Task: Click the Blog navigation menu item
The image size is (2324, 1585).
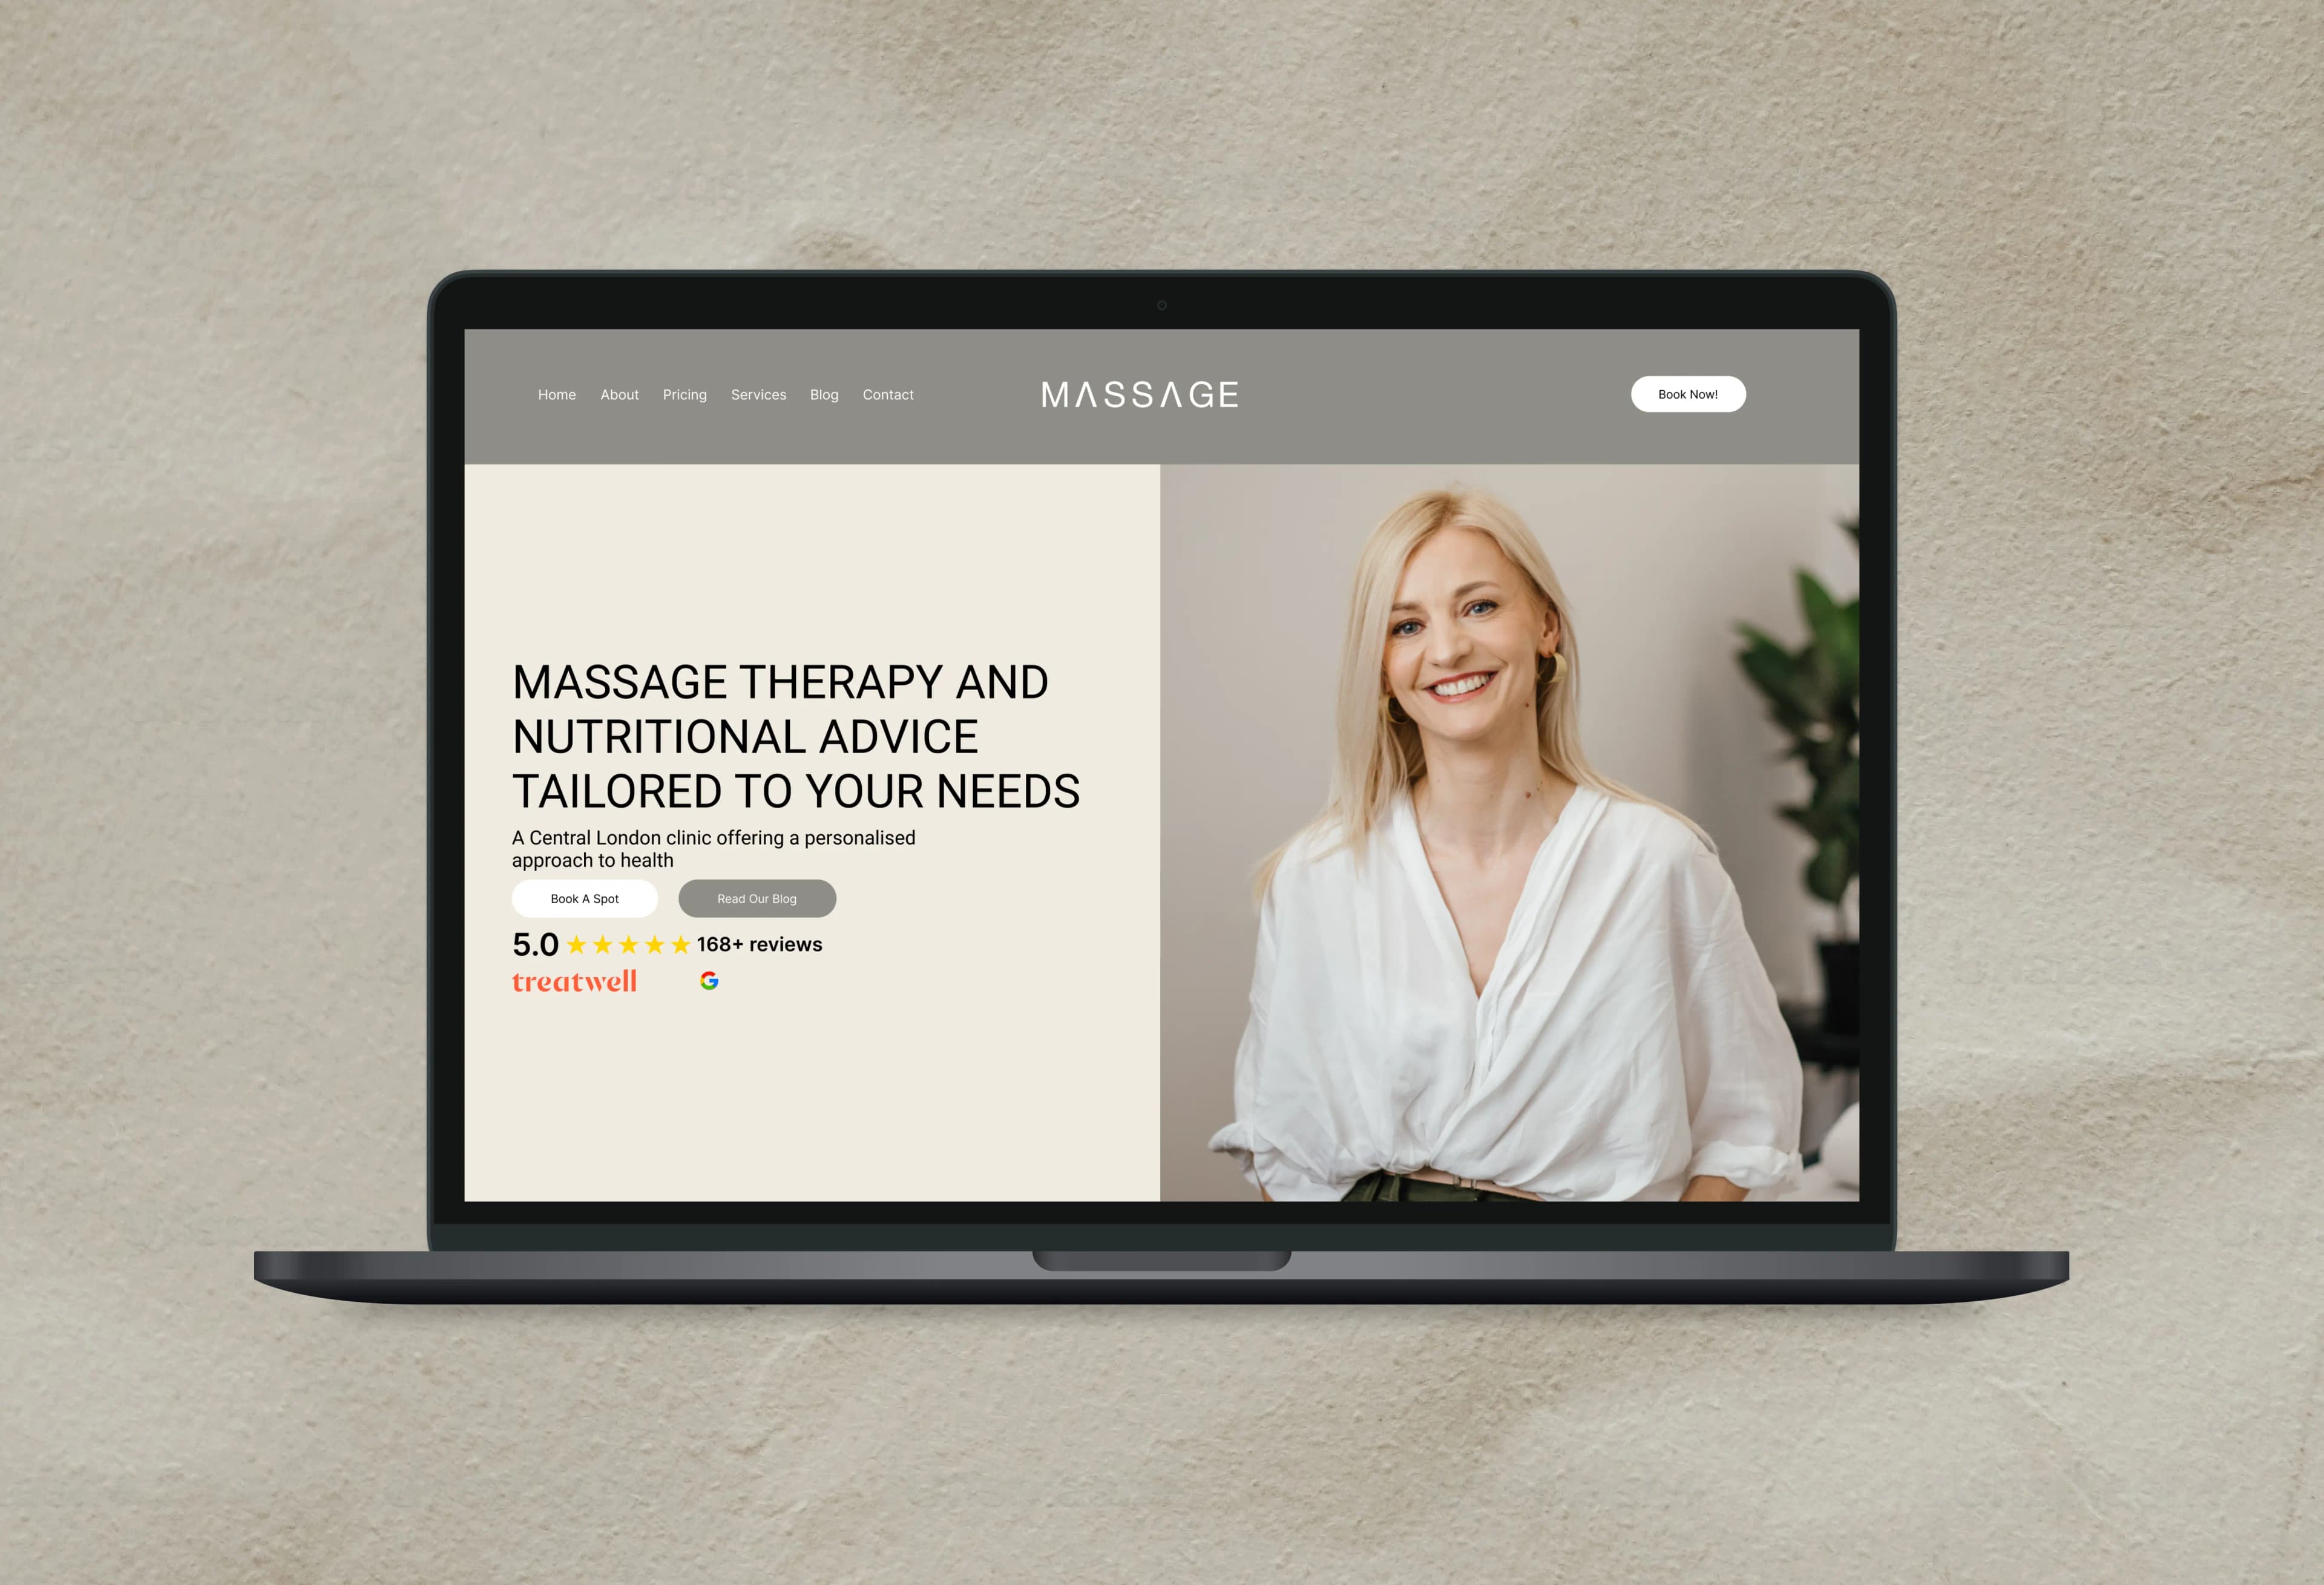Action: tap(821, 394)
